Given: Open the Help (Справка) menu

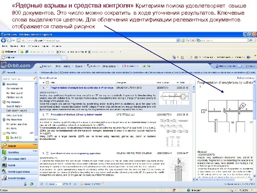Looking at the screenshot, I should pyautogui.click(x=57, y=46).
